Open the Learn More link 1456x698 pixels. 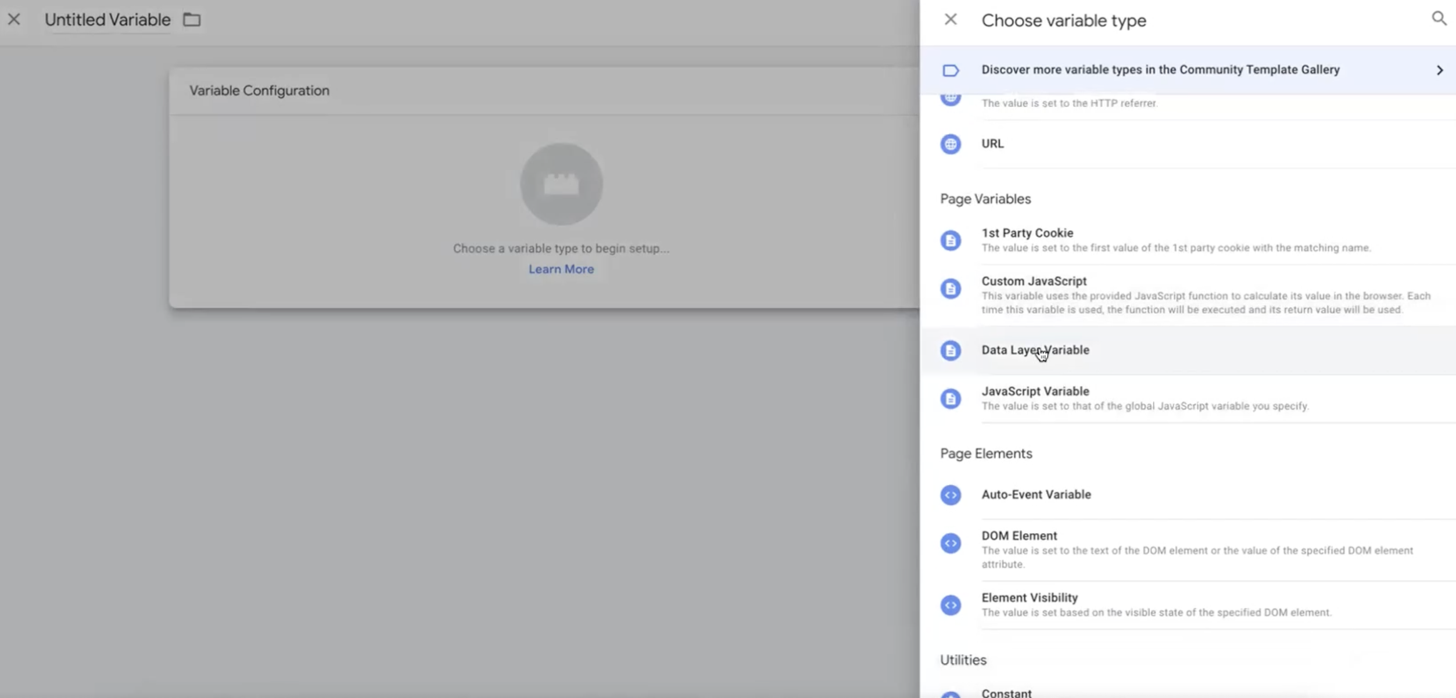pos(561,269)
